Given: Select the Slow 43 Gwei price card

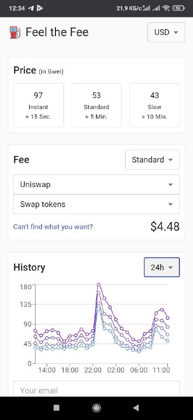Looking at the screenshot, I should pyautogui.click(x=155, y=105).
